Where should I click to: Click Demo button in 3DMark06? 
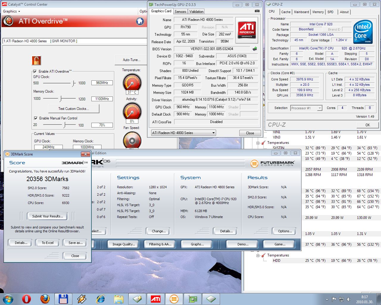243,244
